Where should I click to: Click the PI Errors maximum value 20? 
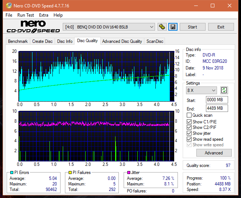(x=55, y=184)
